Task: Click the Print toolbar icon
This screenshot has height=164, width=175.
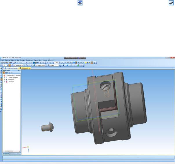Action: pos(10,63)
